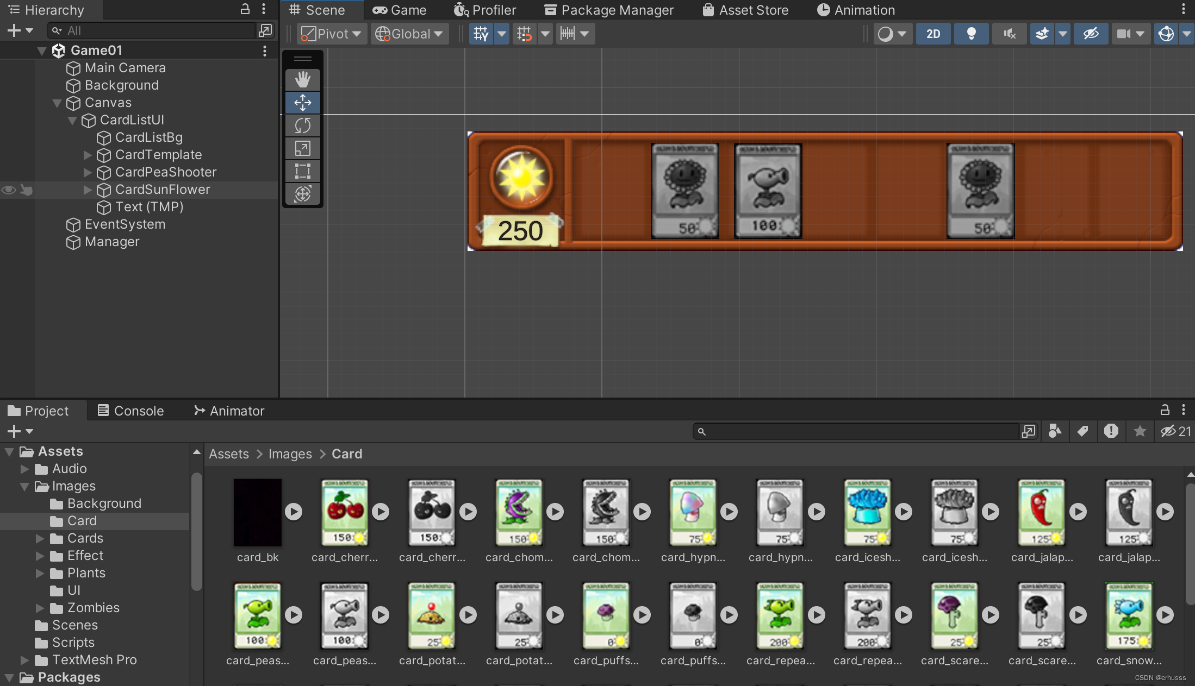
Task: Switch to the Console tab
Action: coord(130,411)
